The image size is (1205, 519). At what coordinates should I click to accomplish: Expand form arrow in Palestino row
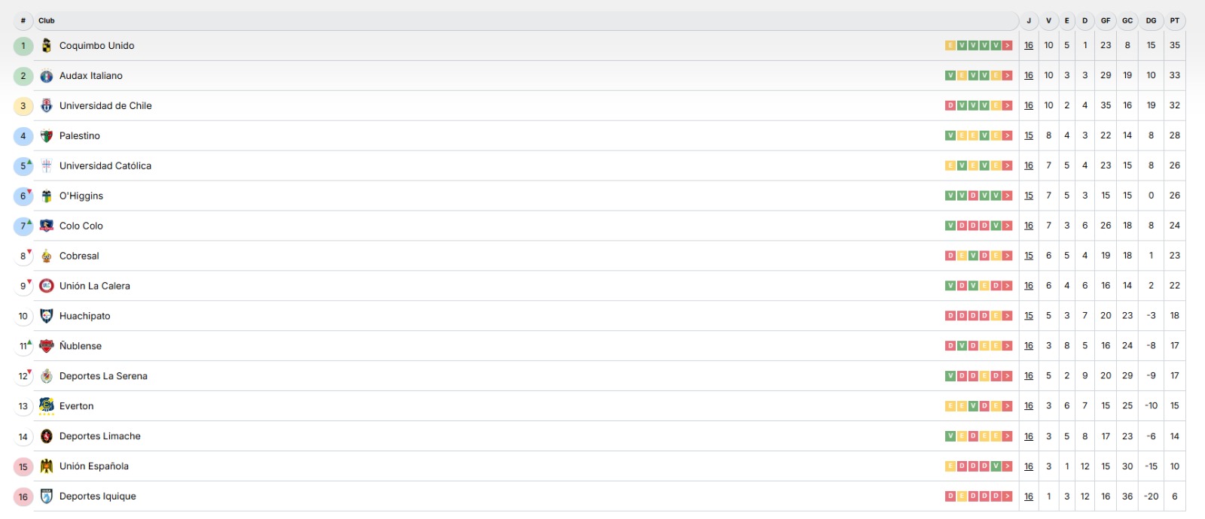click(1008, 135)
